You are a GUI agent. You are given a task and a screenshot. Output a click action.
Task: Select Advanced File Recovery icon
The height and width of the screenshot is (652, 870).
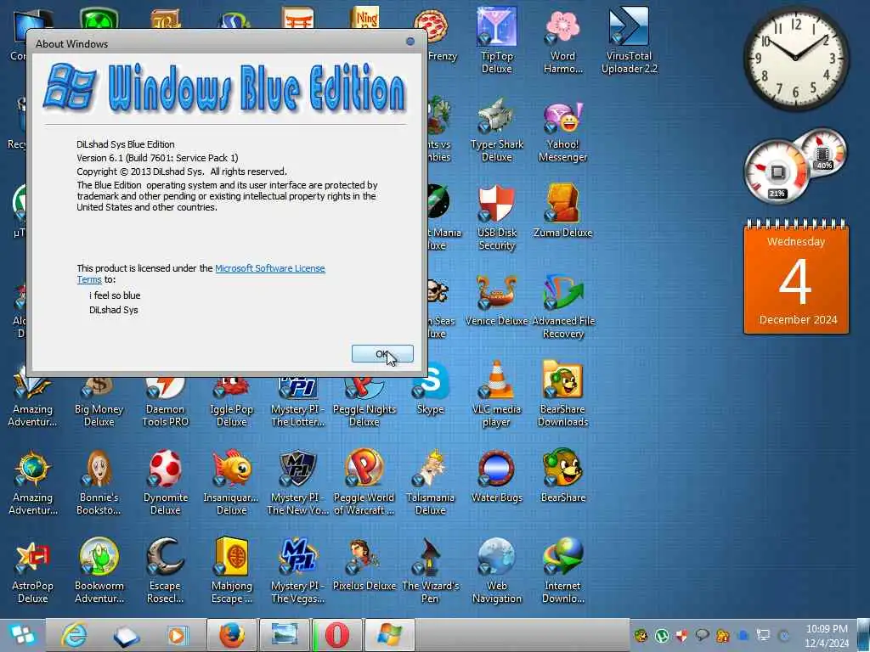[x=562, y=306]
